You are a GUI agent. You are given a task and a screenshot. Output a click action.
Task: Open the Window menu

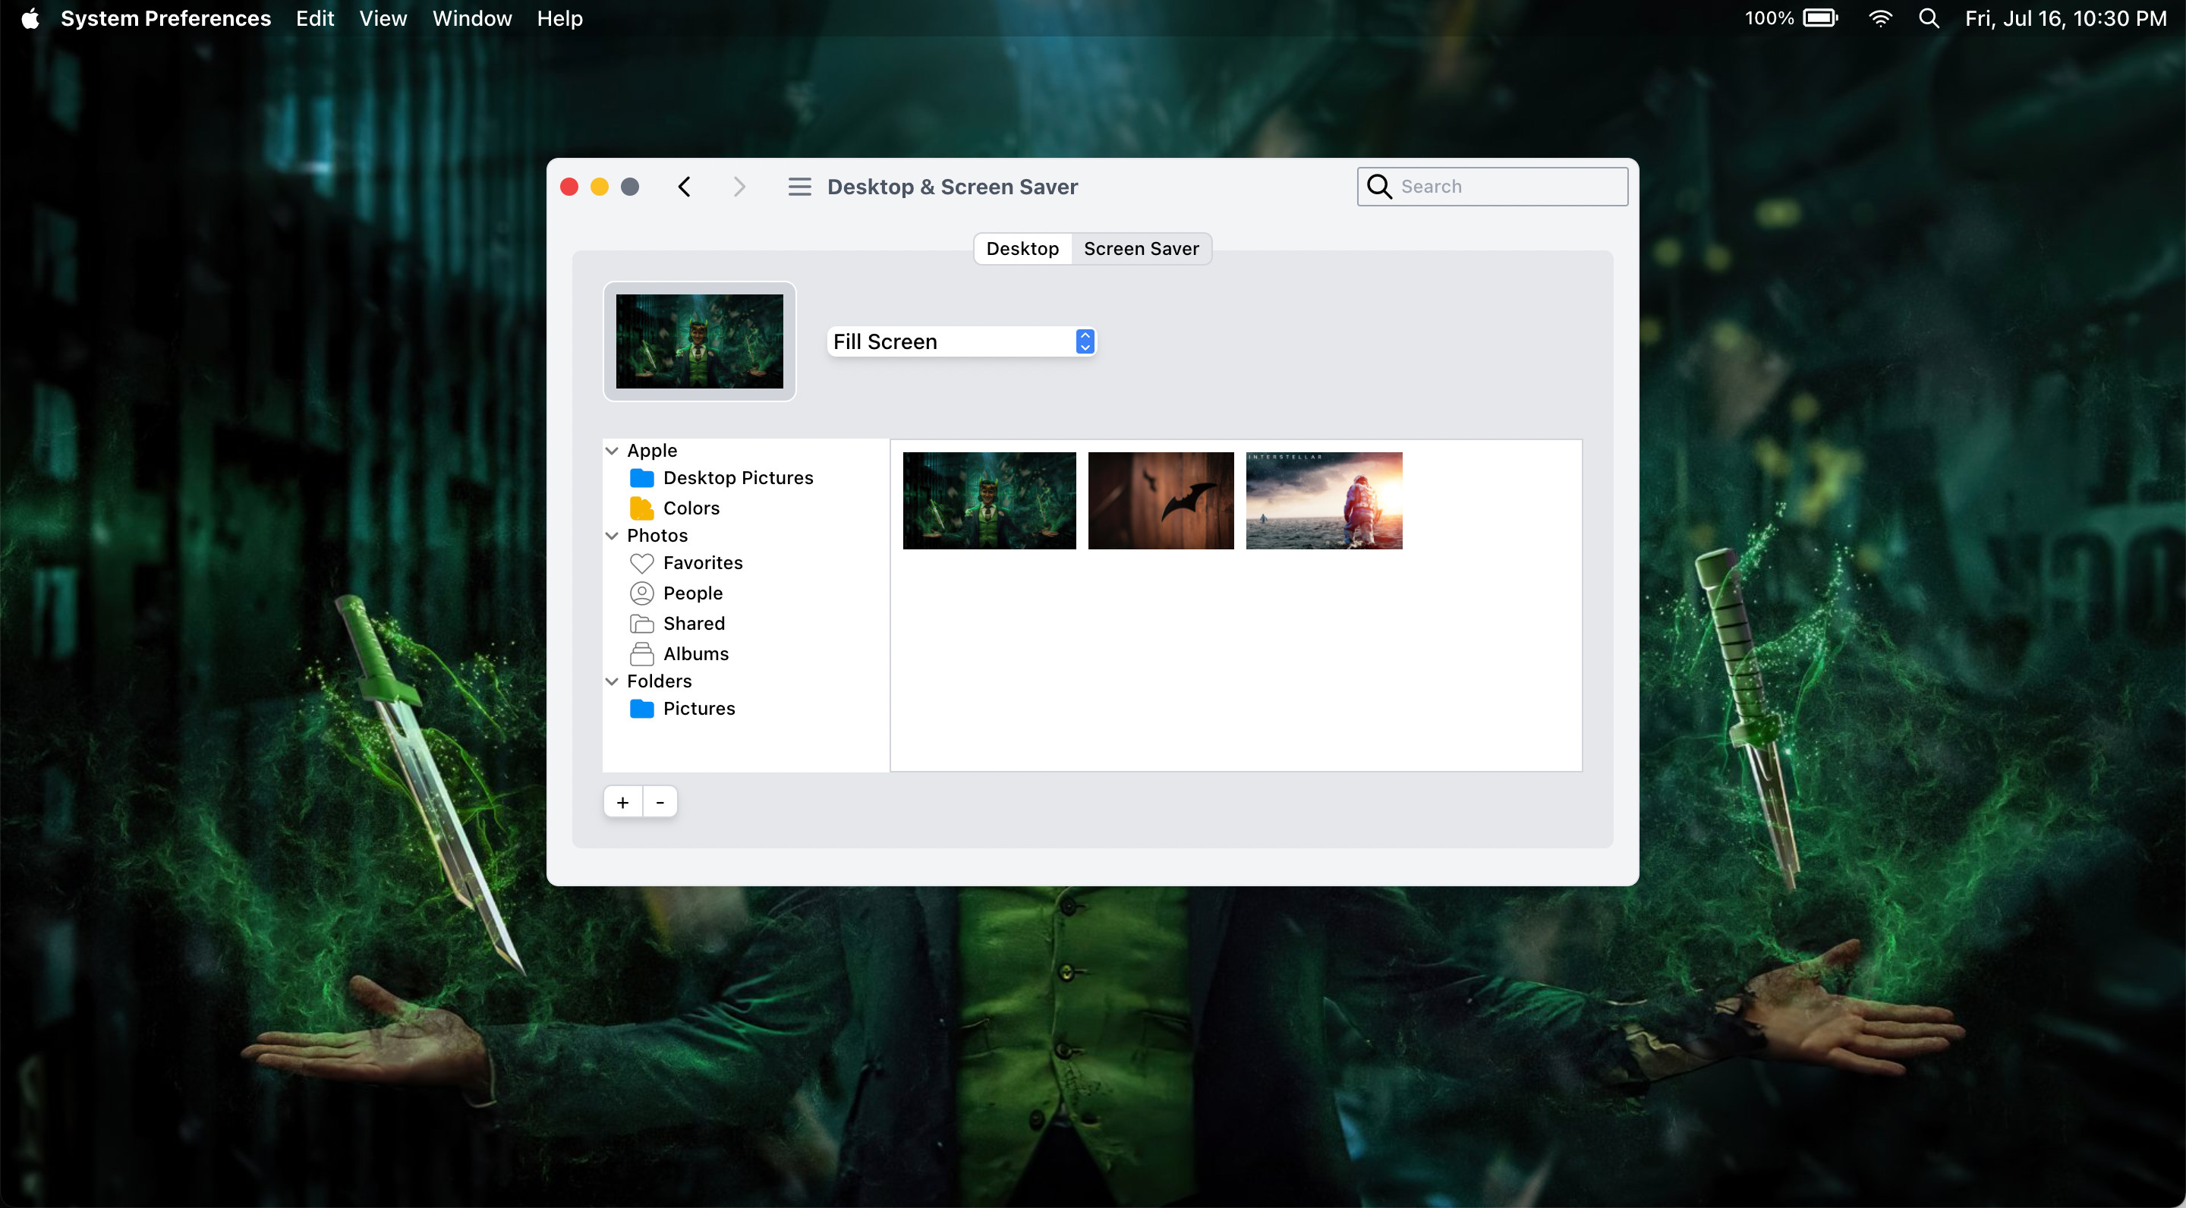[472, 17]
